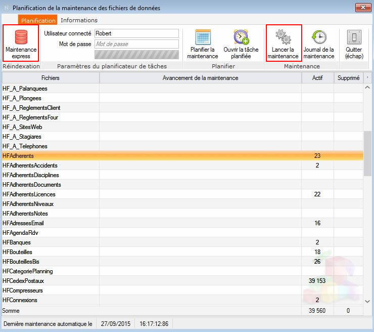
Task: Click the Somme total 39 560
Action: (x=317, y=311)
